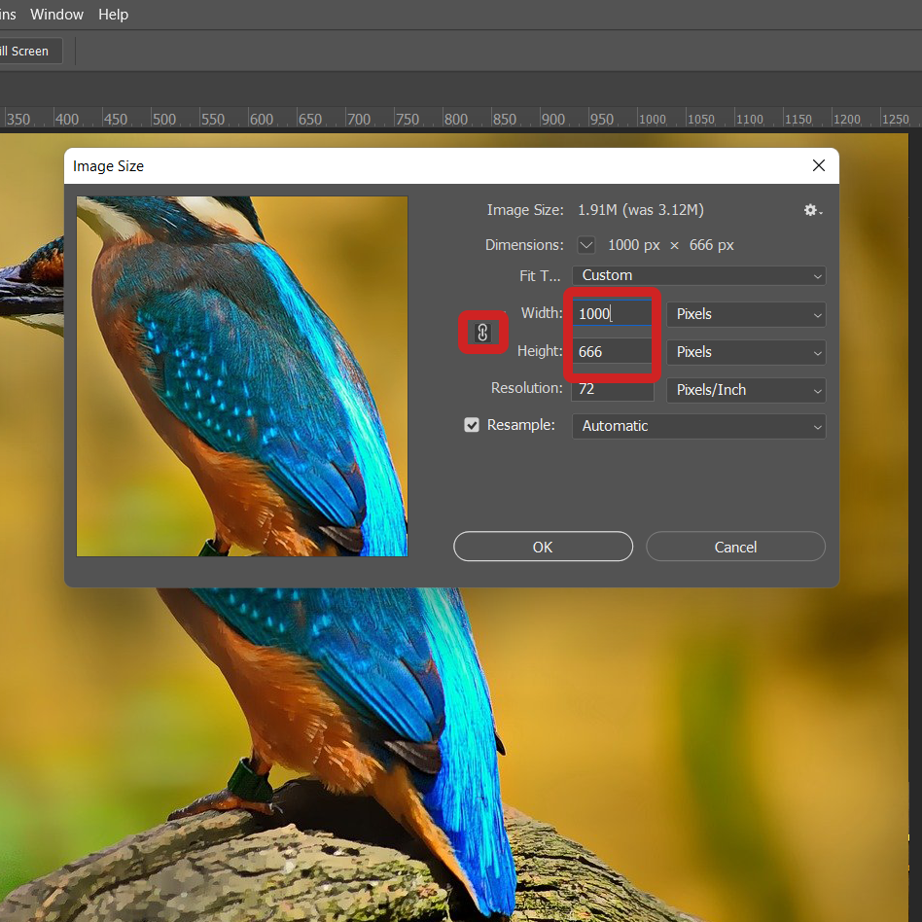Click the 1.91M (was 3.12M) size text
This screenshot has width=922, height=922.
click(640, 210)
